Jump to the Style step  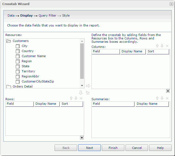(66, 15)
